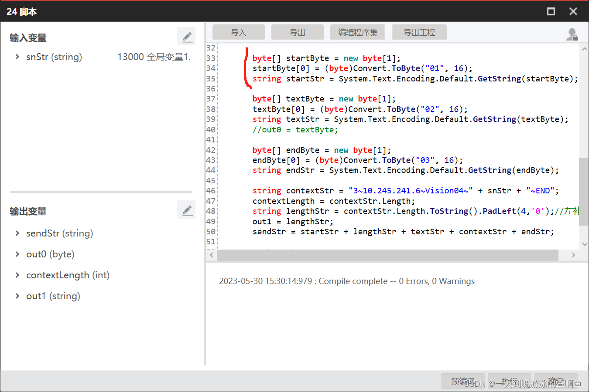
Task: Click the horizontal scrollbar thumb of editor
Action: click(x=388, y=255)
